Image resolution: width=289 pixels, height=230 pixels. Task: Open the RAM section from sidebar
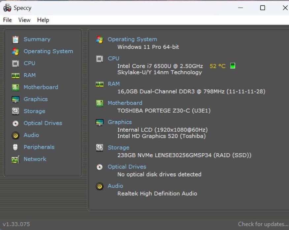(30, 75)
